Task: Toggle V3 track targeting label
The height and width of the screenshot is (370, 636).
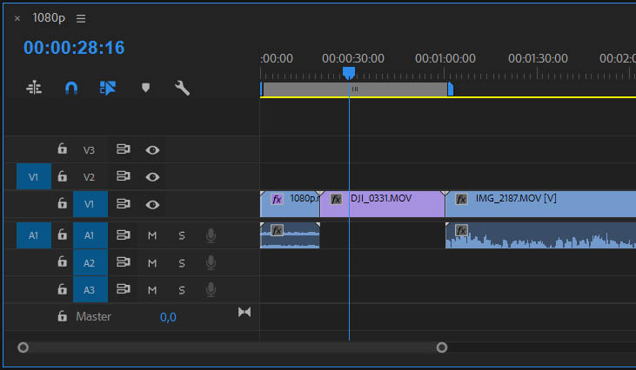Action: tap(90, 150)
